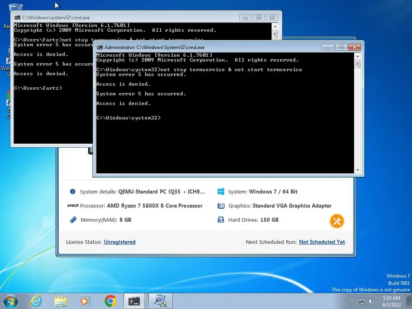
Task: Click the 'AMD Ryzen 7 5800X 8-Core Processor' text
Action: coord(155,206)
